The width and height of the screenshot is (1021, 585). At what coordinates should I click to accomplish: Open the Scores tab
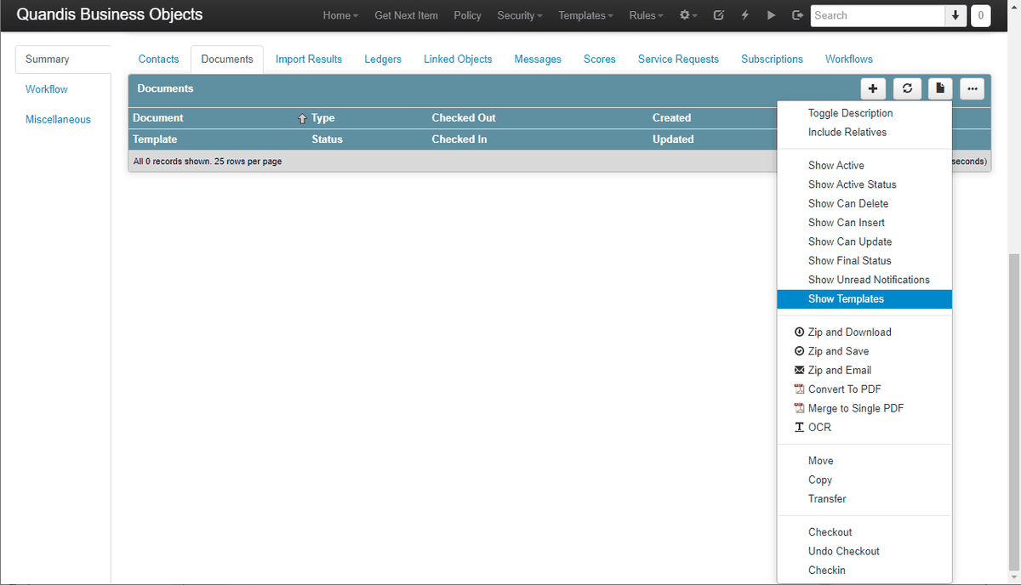(600, 59)
